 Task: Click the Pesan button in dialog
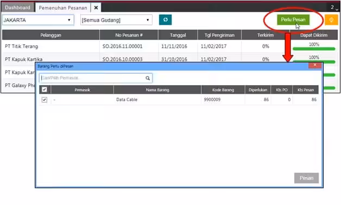[x=306, y=178]
